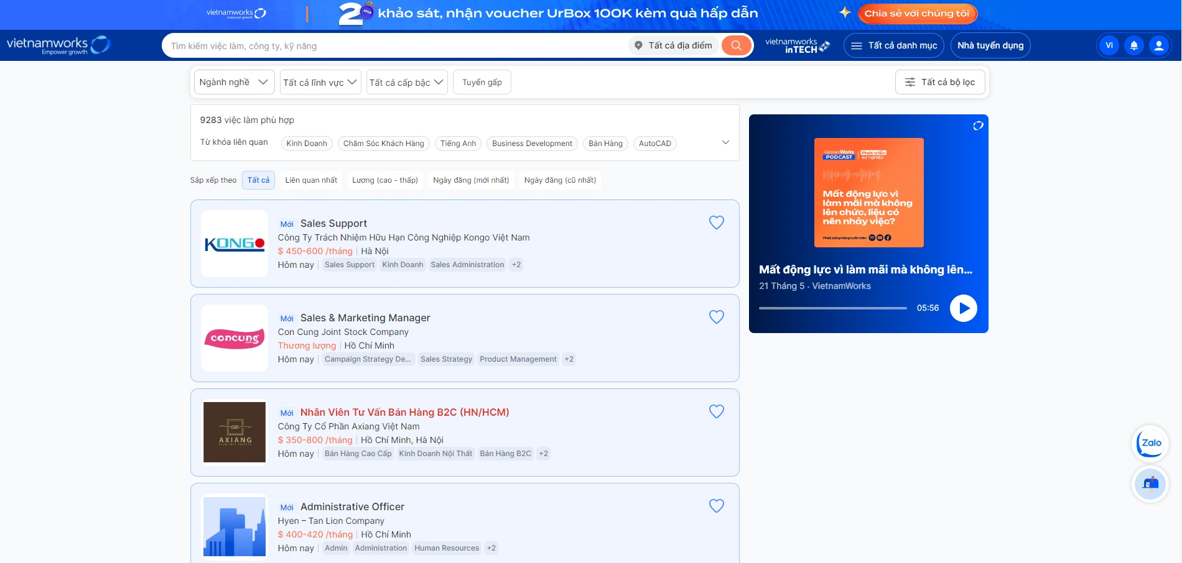
Task: Click Chia sẻ với chúng tôi banner button
Action: pos(917,13)
